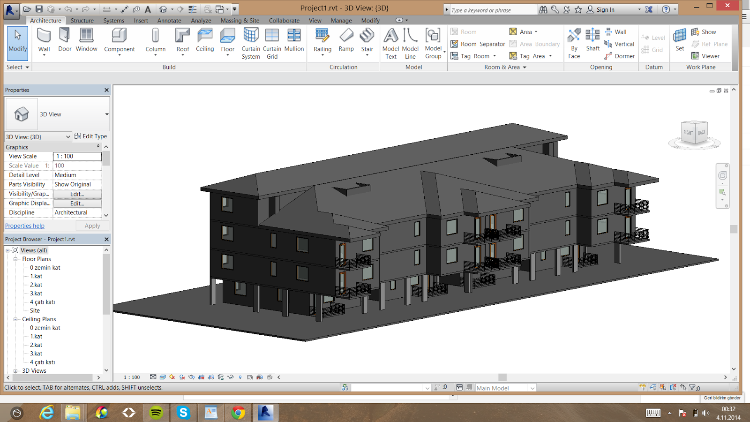Image resolution: width=750 pixels, height=422 pixels.
Task: Collapse the Floor Plans tree node
Action: tap(15, 259)
